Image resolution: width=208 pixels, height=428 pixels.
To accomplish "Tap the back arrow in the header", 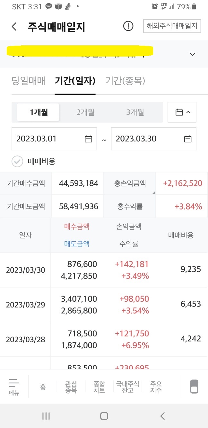I will 14,26.
